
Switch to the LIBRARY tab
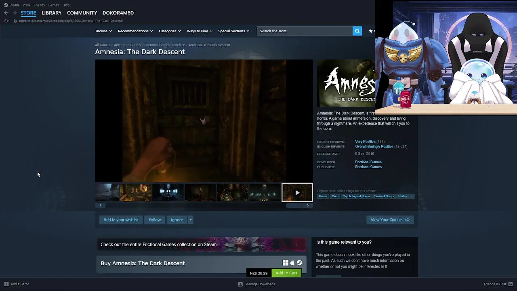pos(52,13)
